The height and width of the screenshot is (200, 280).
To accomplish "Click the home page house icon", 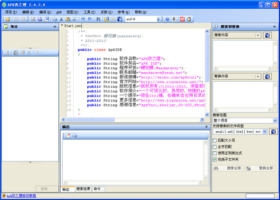I will coord(189,19).
